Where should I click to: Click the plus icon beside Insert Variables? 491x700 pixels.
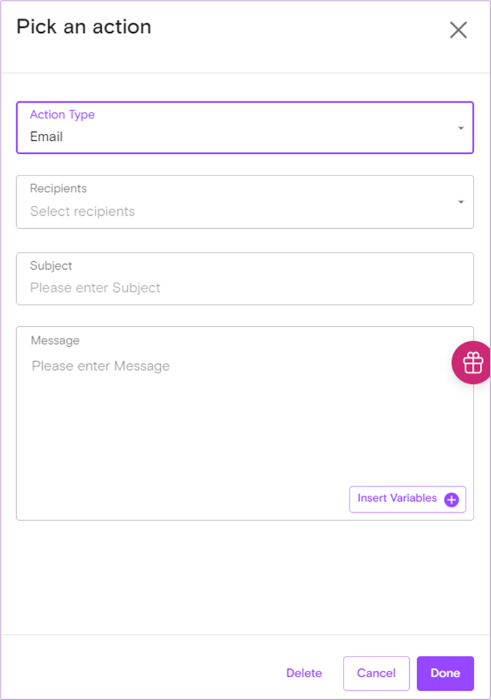[451, 500]
